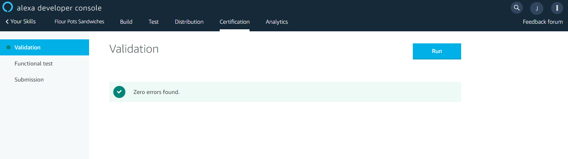
Task: Open the search magnifier icon
Action: point(516,8)
